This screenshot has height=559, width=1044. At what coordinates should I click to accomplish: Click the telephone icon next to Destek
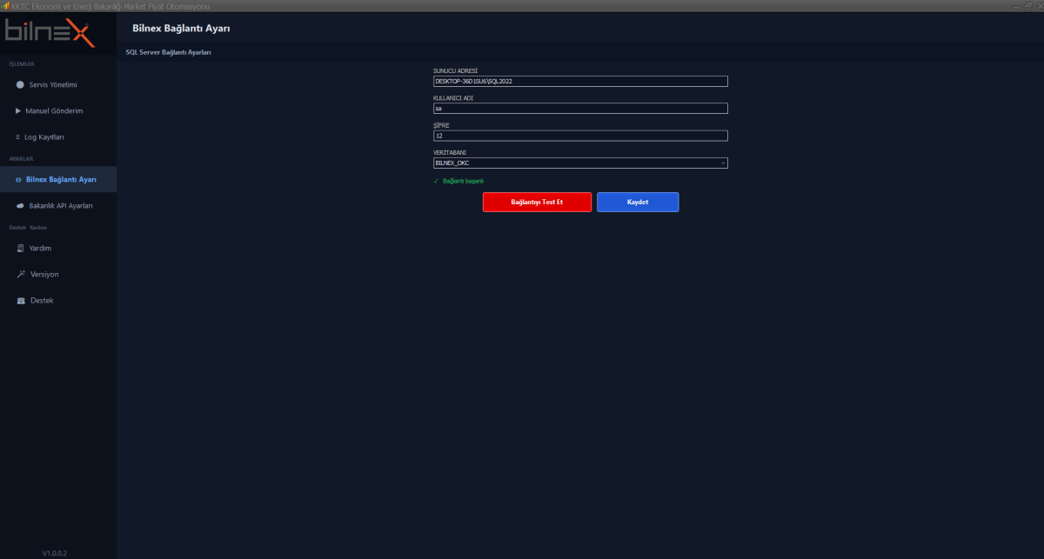[x=21, y=300]
